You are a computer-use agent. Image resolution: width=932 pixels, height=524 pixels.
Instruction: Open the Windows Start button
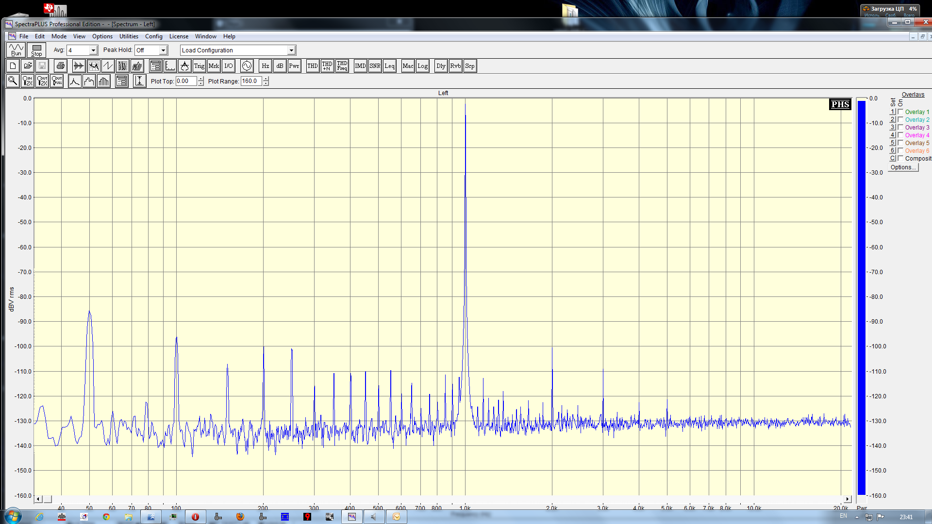click(13, 517)
